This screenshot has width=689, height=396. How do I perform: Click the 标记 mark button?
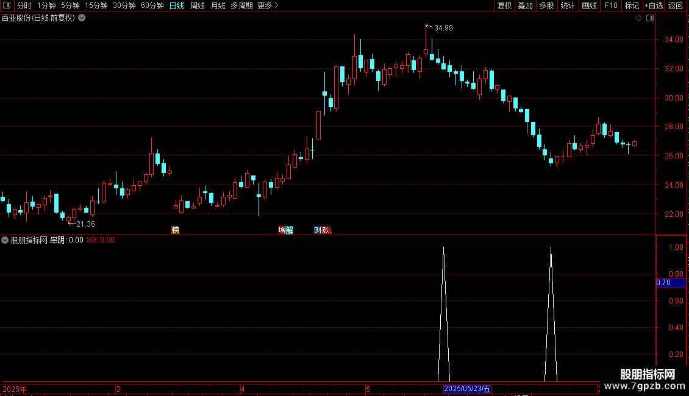point(632,5)
